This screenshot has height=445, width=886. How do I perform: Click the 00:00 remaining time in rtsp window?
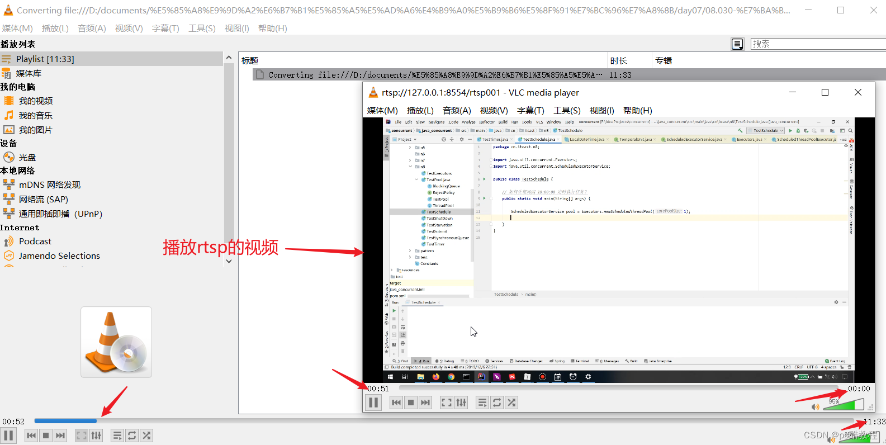point(859,389)
